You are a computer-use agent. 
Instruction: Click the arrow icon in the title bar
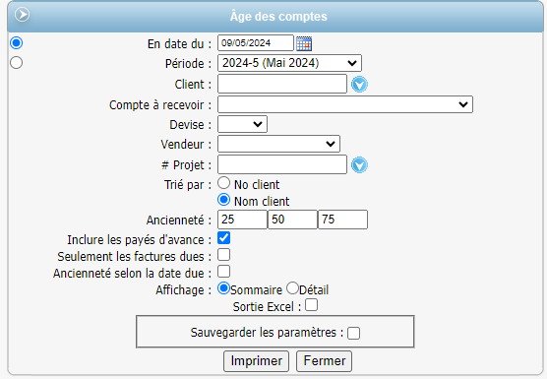click(22, 15)
